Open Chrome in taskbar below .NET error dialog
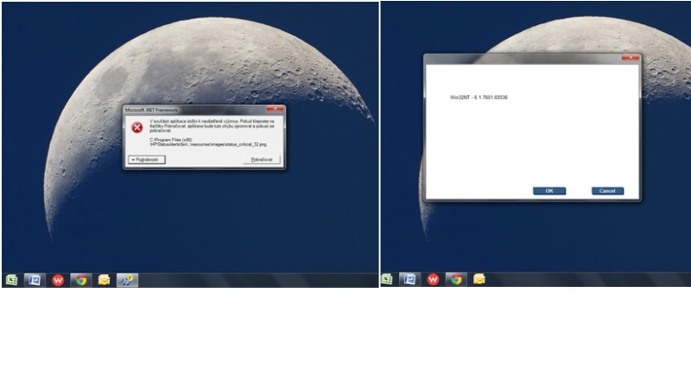The height and width of the screenshot is (387, 691). (x=80, y=279)
